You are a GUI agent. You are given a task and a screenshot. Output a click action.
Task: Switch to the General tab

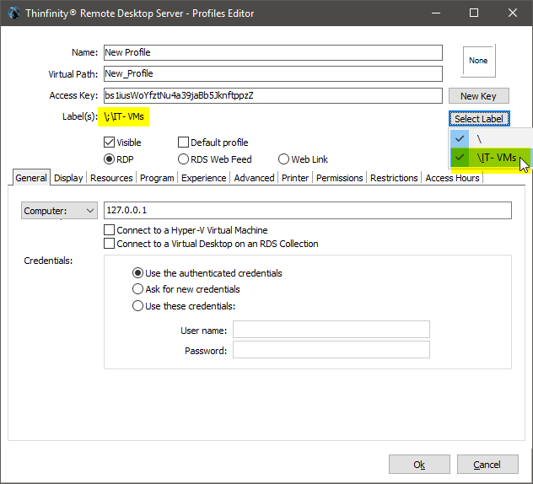[31, 178]
